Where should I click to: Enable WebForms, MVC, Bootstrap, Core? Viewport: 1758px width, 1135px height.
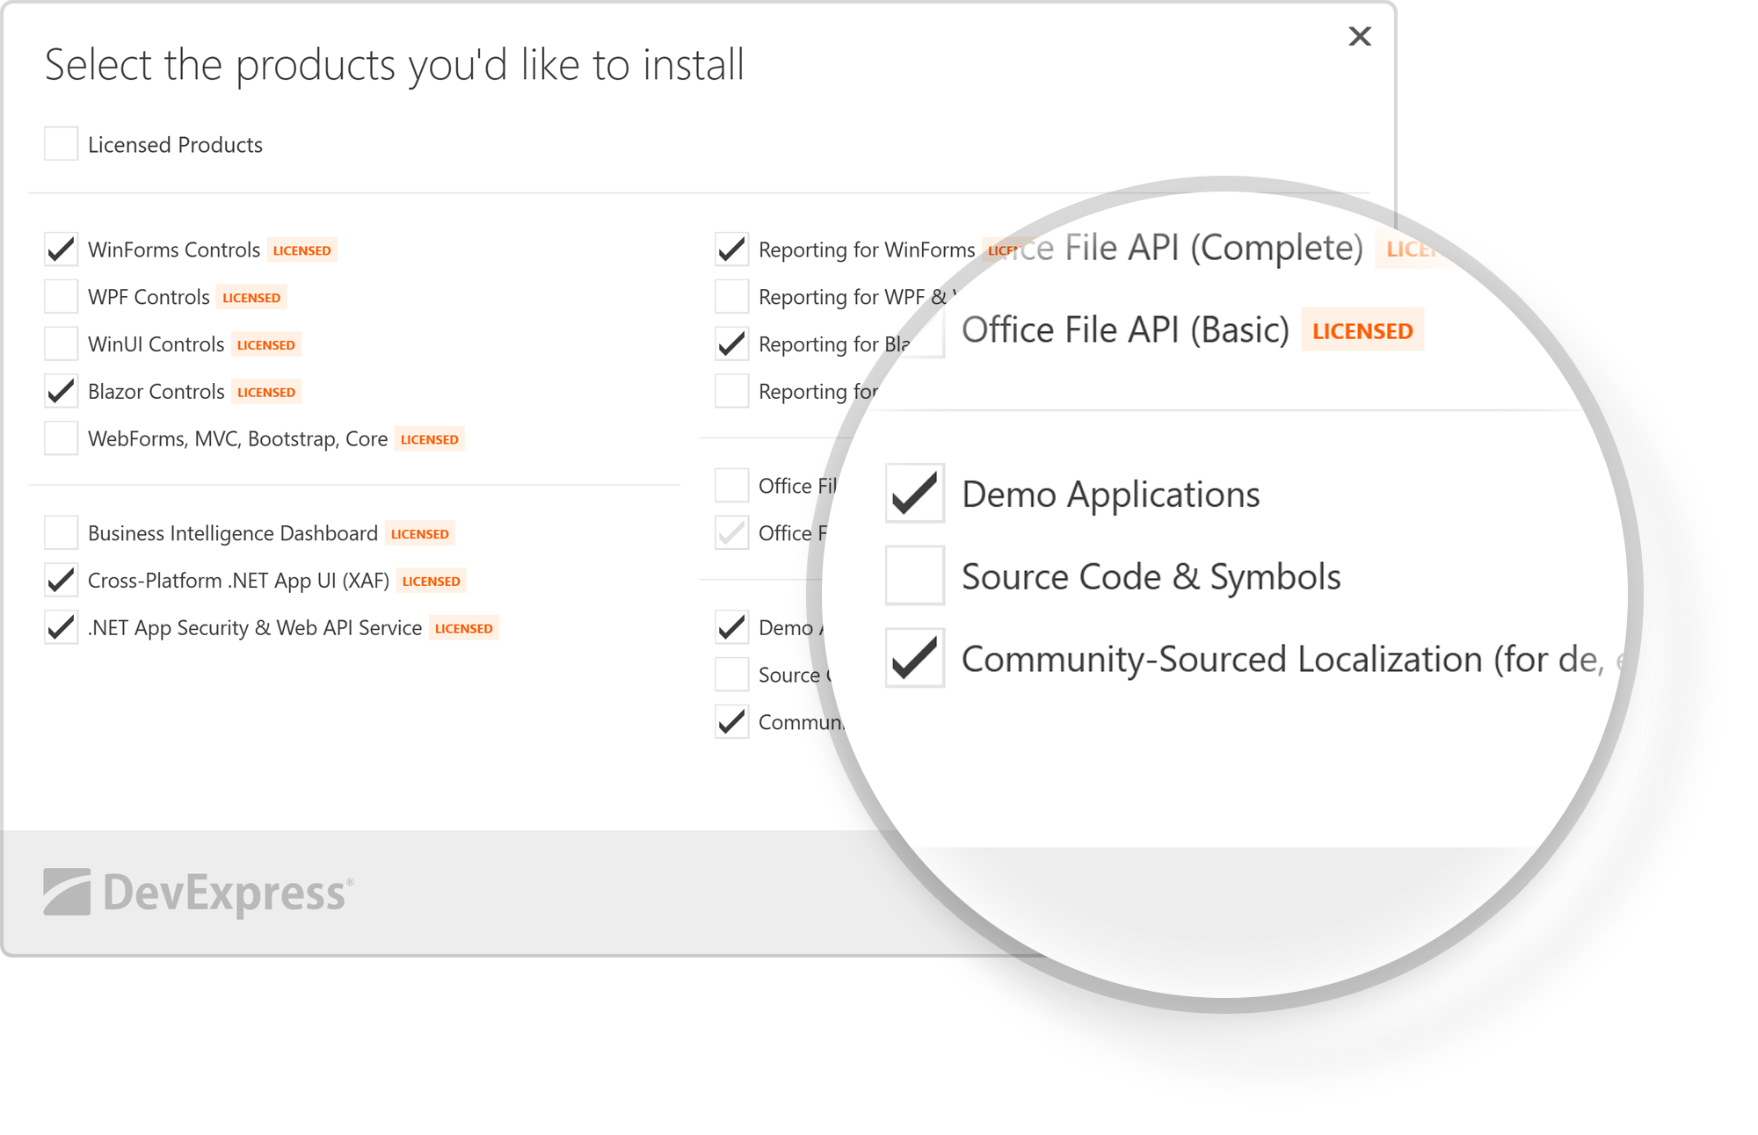pyautogui.click(x=60, y=438)
